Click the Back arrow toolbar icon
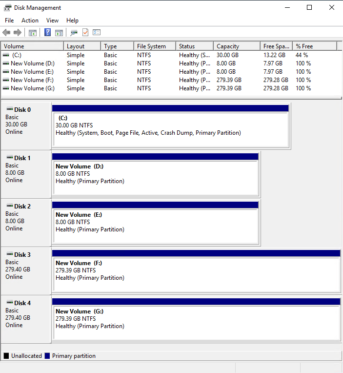Image resolution: width=343 pixels, height=373 pixels. click(x=6, y=33)
